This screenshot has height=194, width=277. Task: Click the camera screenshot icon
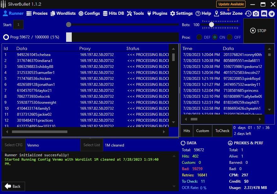click(x=256, y=14)
